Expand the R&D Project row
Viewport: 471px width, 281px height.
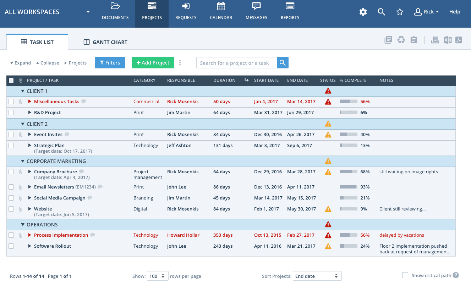click(x=30, y=113)
